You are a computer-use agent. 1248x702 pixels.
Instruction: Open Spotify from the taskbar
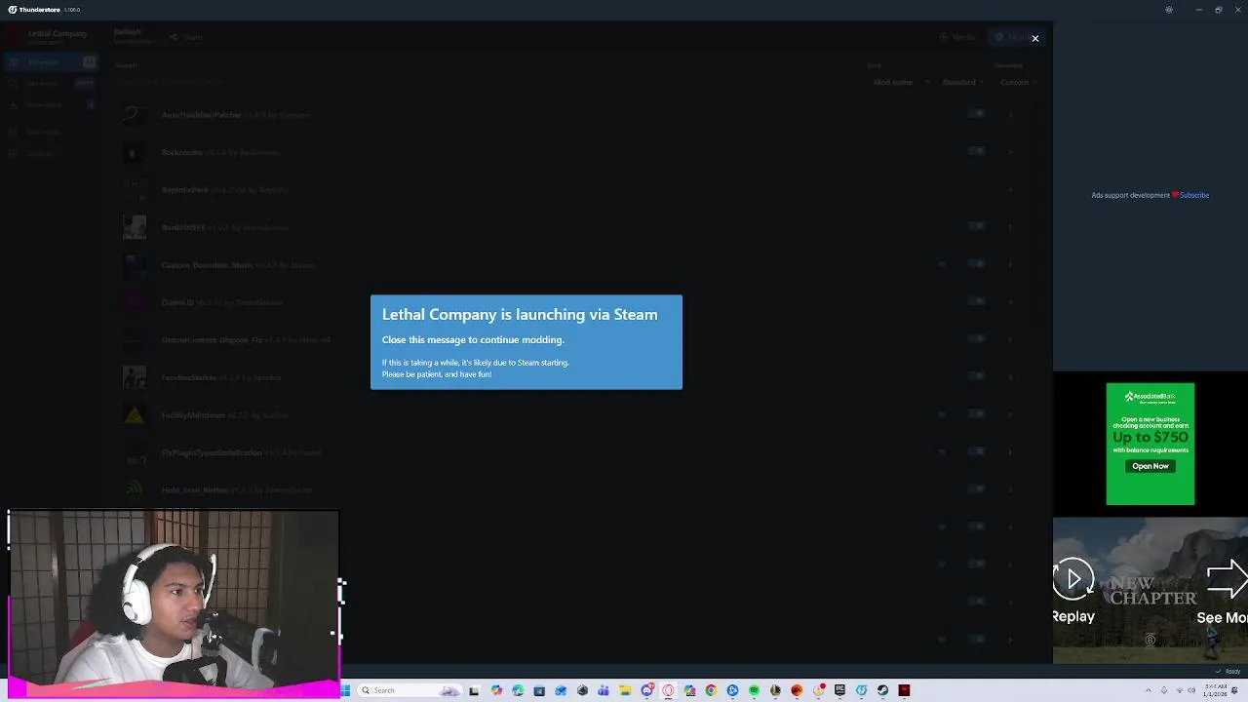(754, 690)
